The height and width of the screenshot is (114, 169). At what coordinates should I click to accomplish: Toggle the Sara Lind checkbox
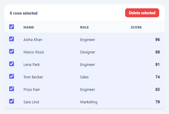tap(12, 101)
